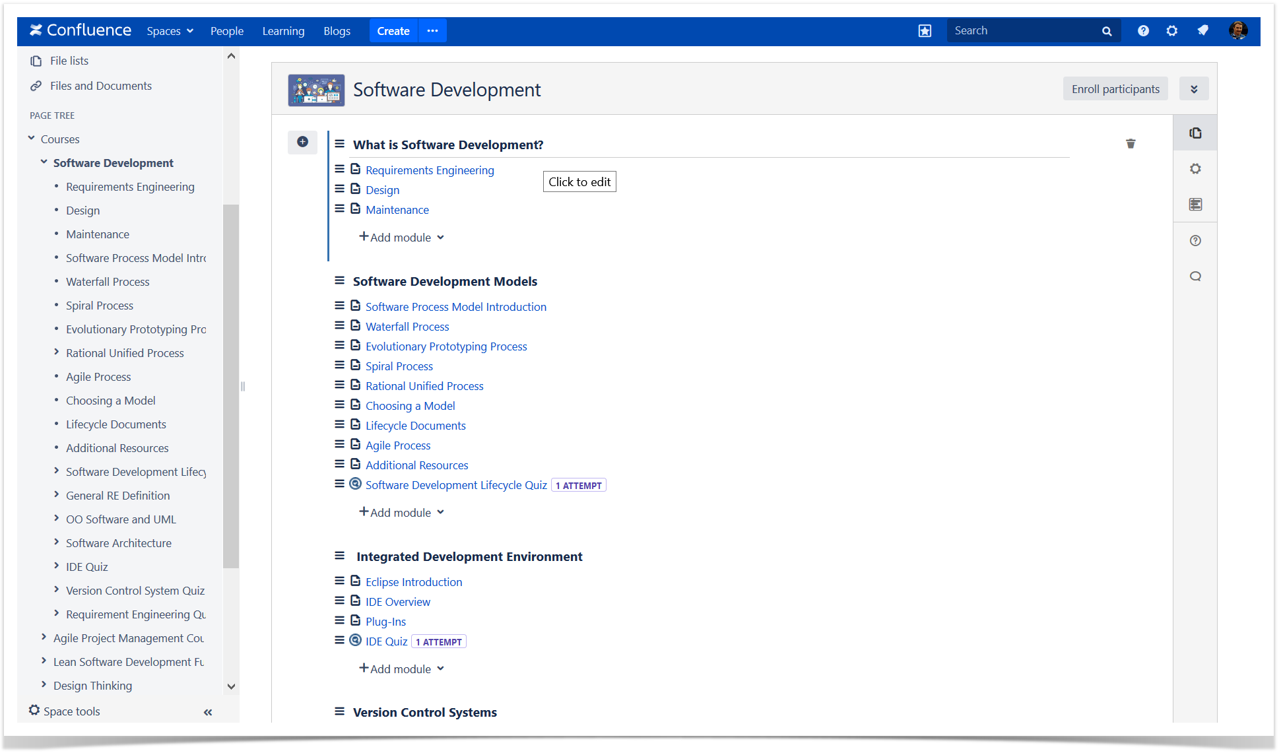Click the delete trash icon for course section
The width and height of the screenshot is (1283, 755).
[x=1129, y=144]
